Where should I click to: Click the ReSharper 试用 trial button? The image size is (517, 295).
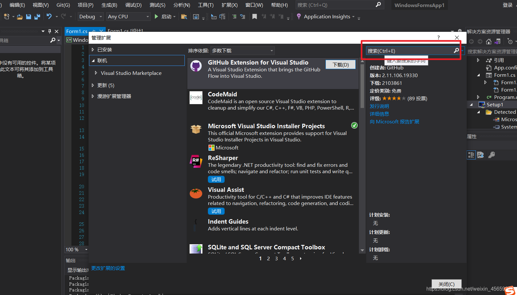point(216,179)
